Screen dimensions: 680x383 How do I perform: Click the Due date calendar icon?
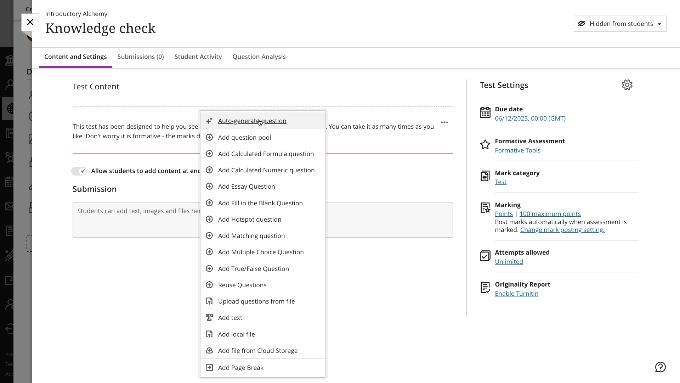click(485, 113)
